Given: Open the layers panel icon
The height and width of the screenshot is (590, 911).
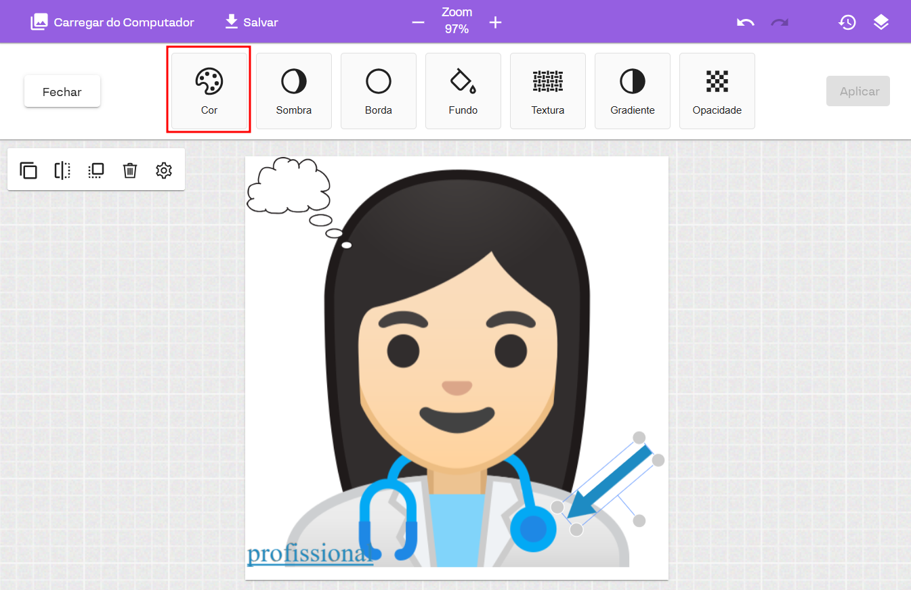Looking at the screenshot, I should [881, 22].
